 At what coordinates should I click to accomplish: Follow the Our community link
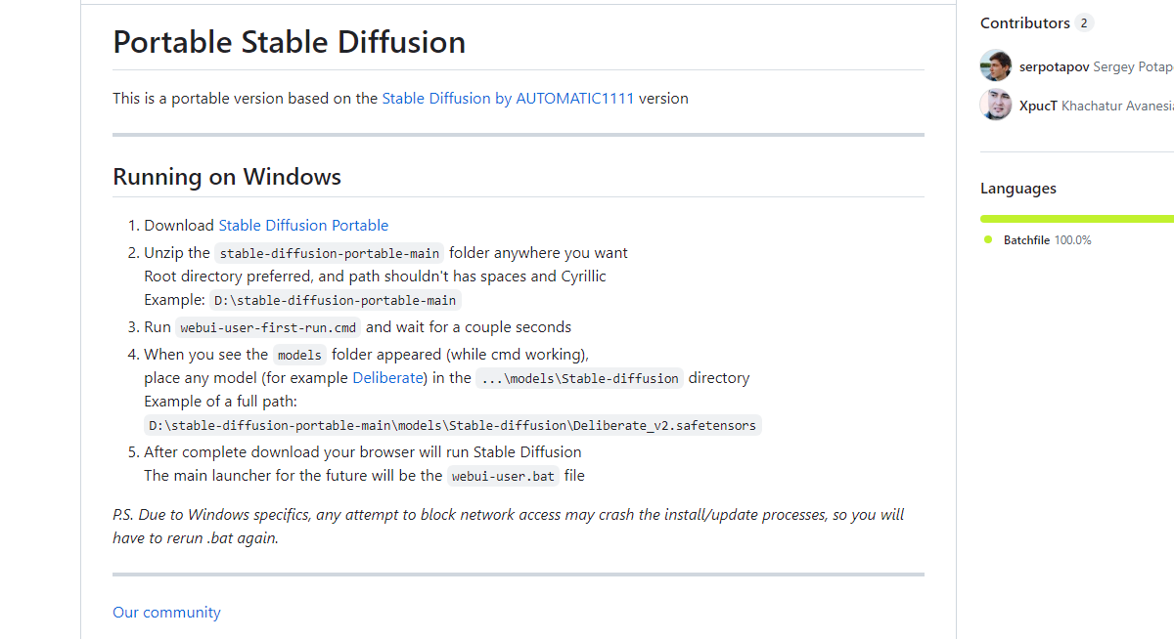(x=166, y=612)
